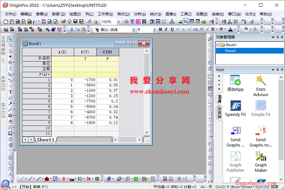Open the Add App icon
Image resolution: width=285 pixels, height=190 pixels.
tap(236, 83)
